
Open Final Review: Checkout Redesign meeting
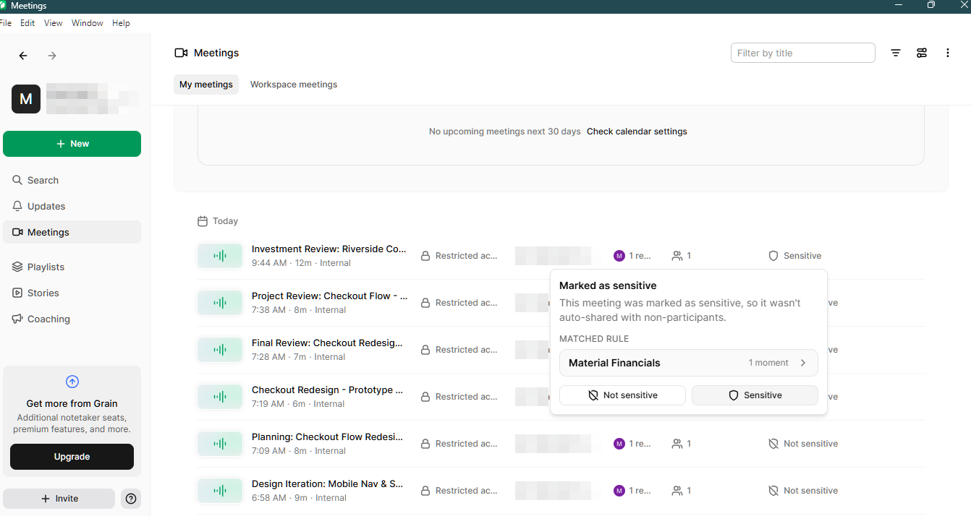coord(327,343)
